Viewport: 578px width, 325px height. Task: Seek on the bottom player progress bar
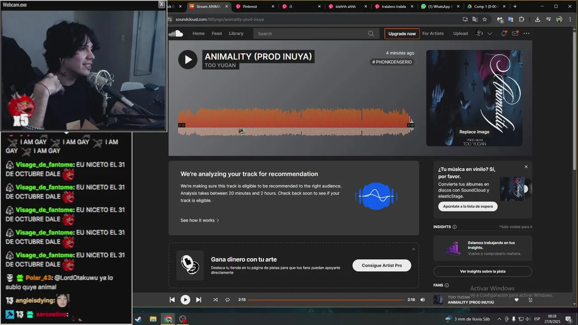click(x=326, y=300)
